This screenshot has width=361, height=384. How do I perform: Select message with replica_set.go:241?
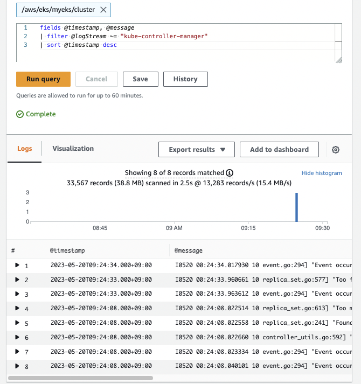263,323
